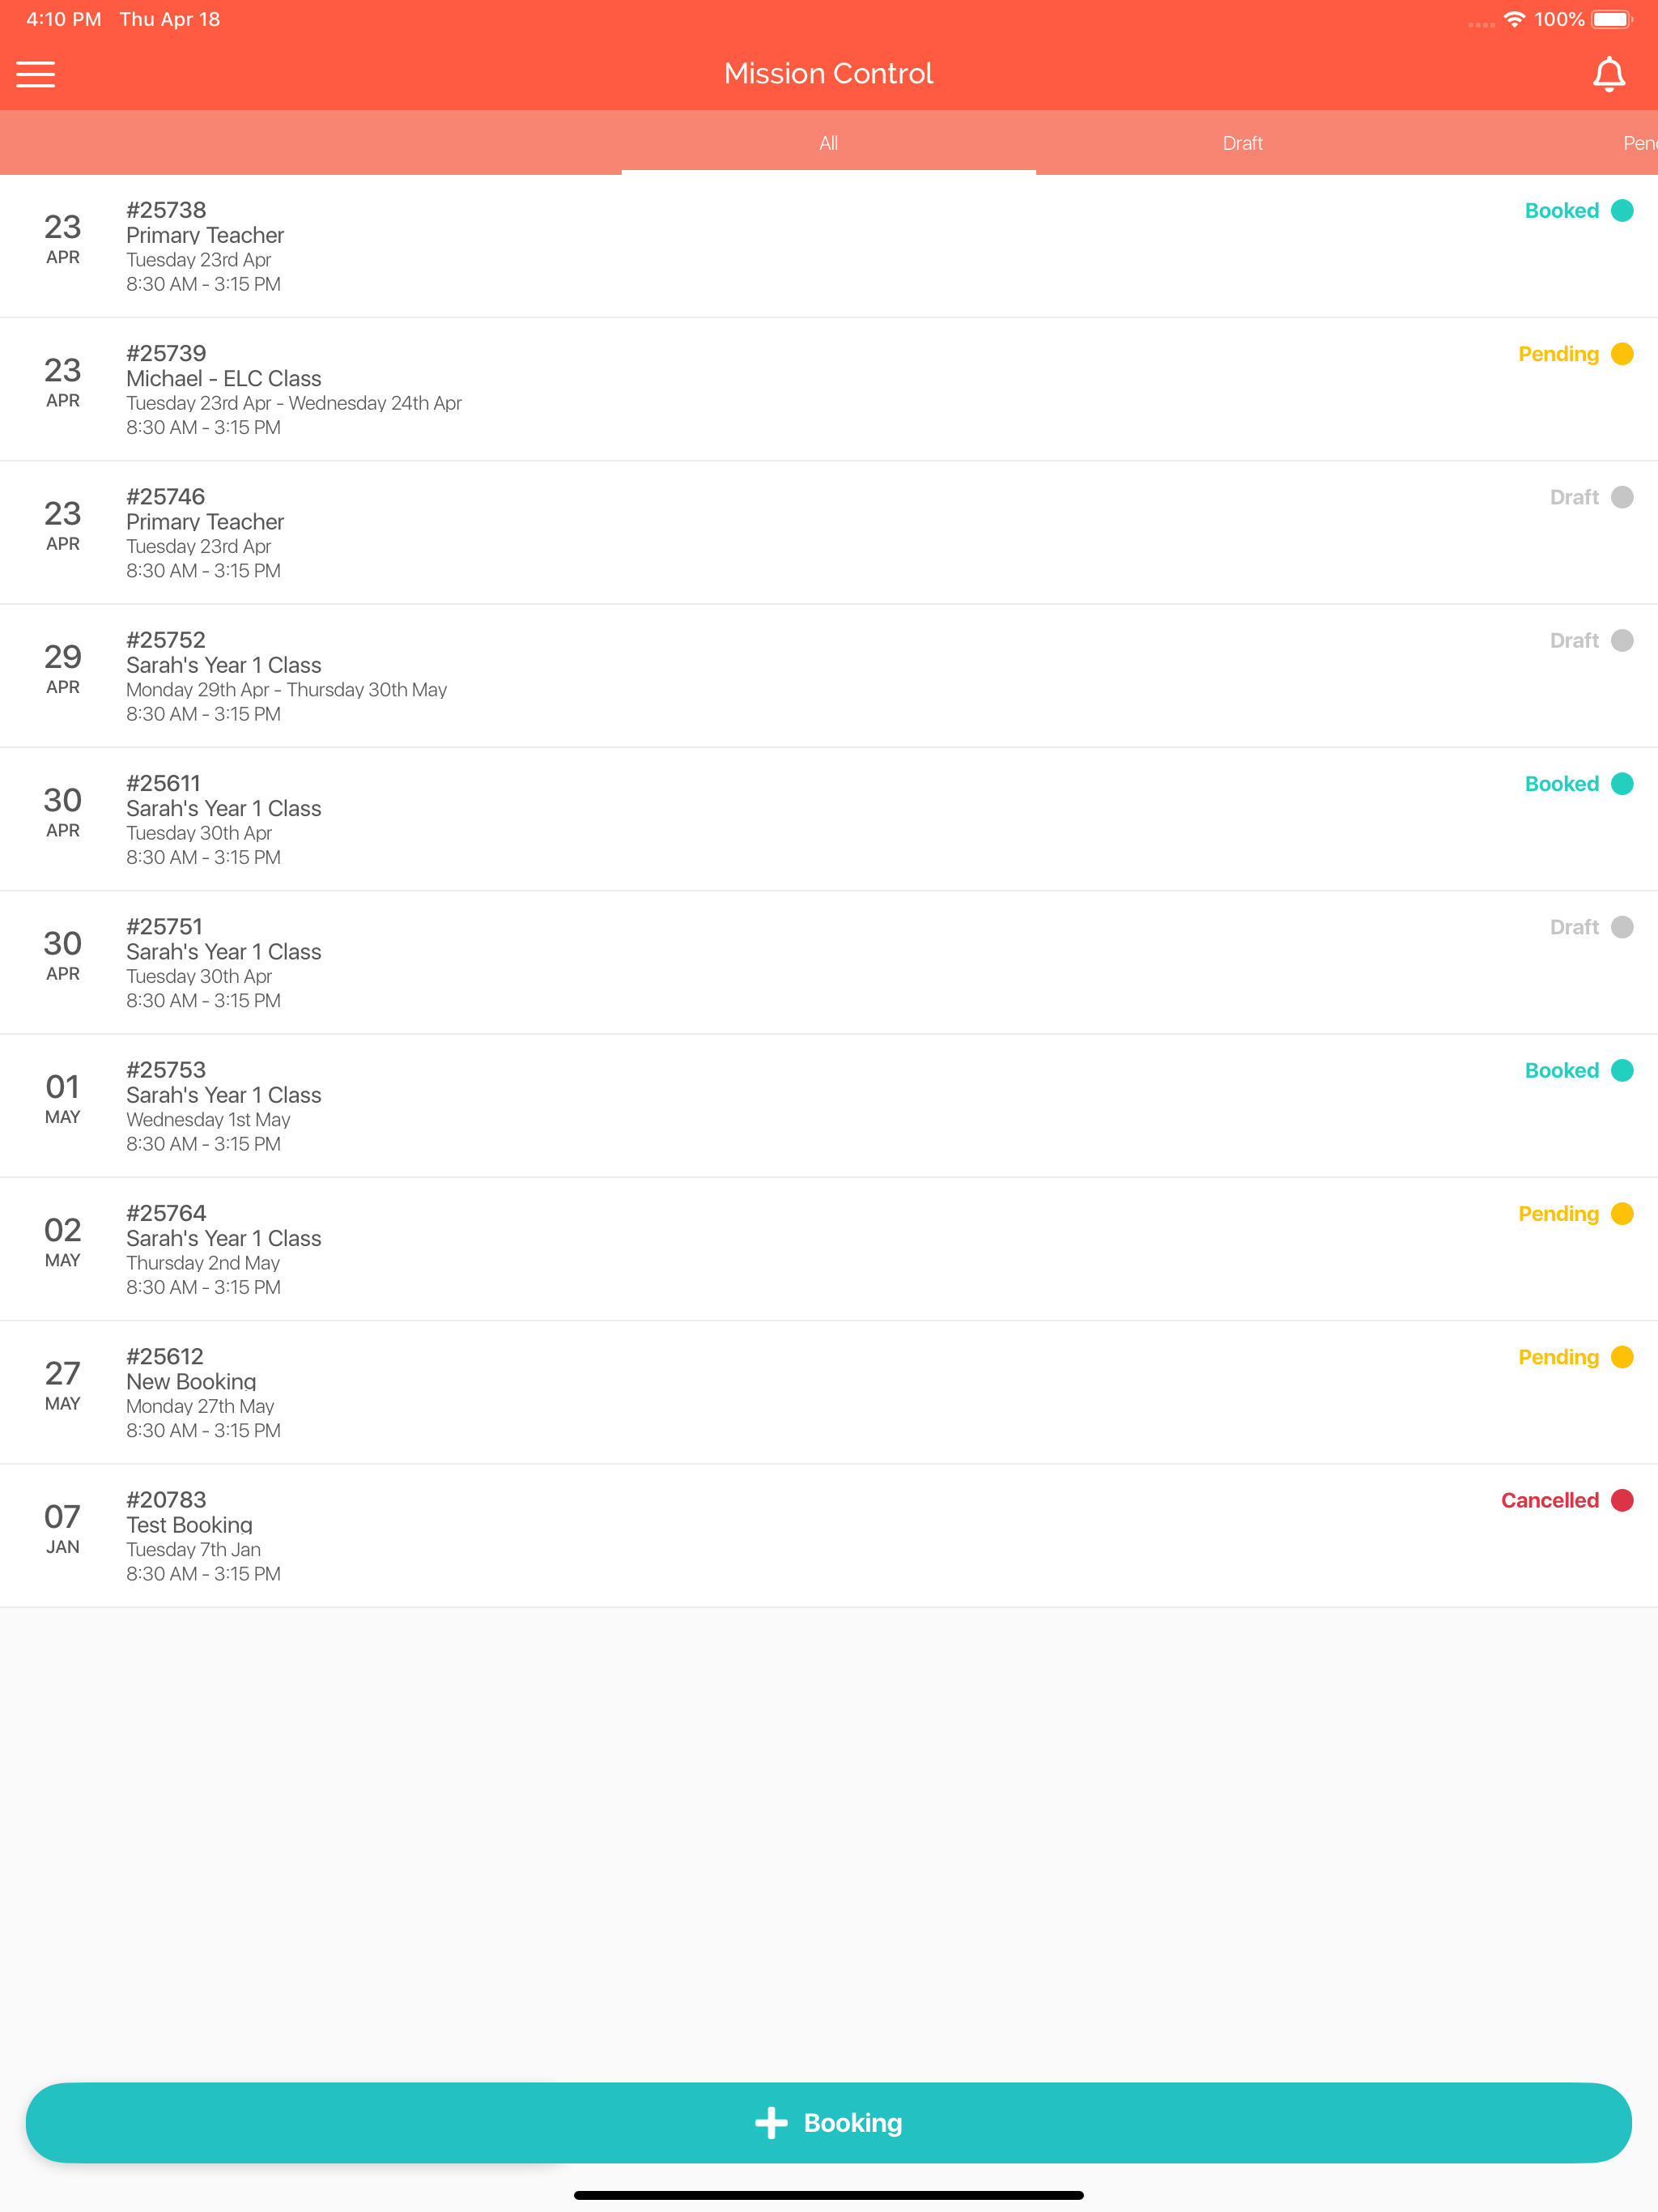The image size is (1658, 2212).
Task: Select the partially visible Pending tab
Action: click(x=1639, y=143)
